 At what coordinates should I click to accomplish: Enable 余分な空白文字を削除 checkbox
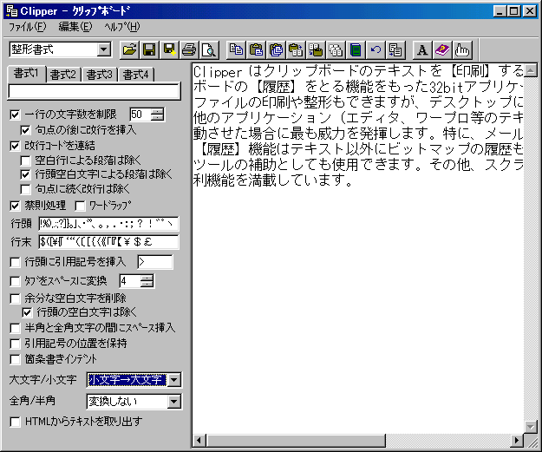pyautogui.click(x=15, y=298)
